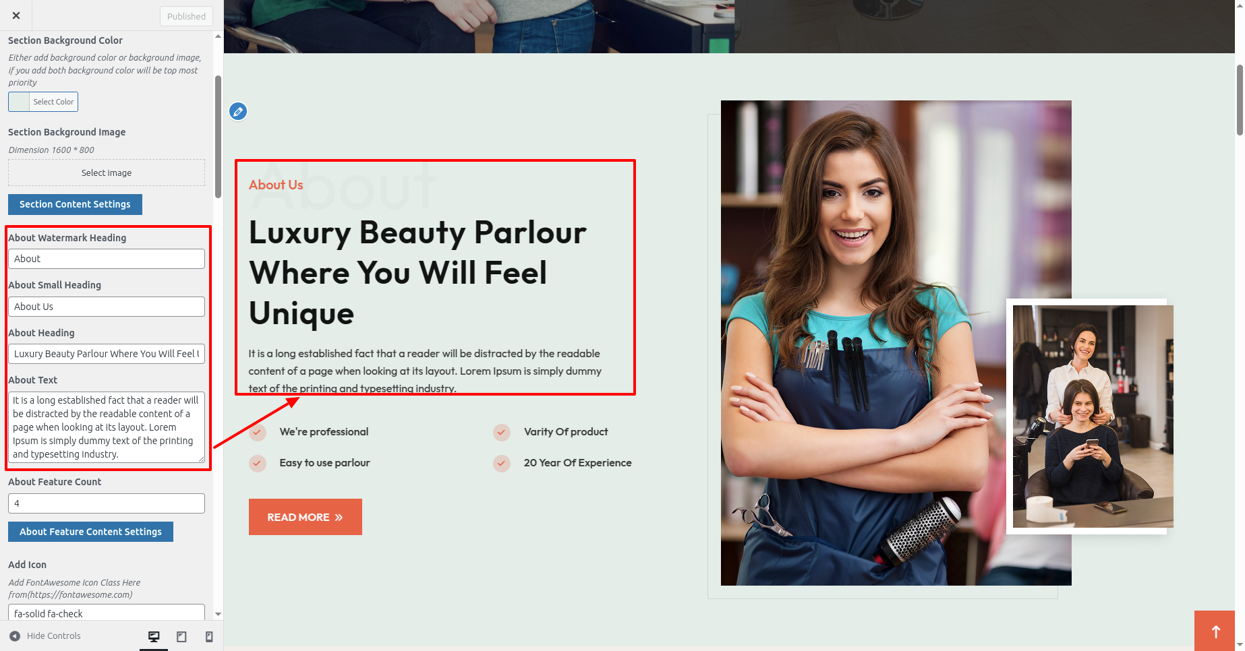The image size is (1245, 651).
Task: Switch to mobile preview device icon
Action: [209, 636]
